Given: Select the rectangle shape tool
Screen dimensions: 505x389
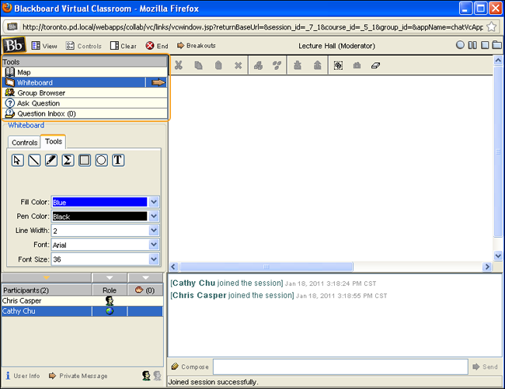Looking at the screenshot, I should point(85,160).
